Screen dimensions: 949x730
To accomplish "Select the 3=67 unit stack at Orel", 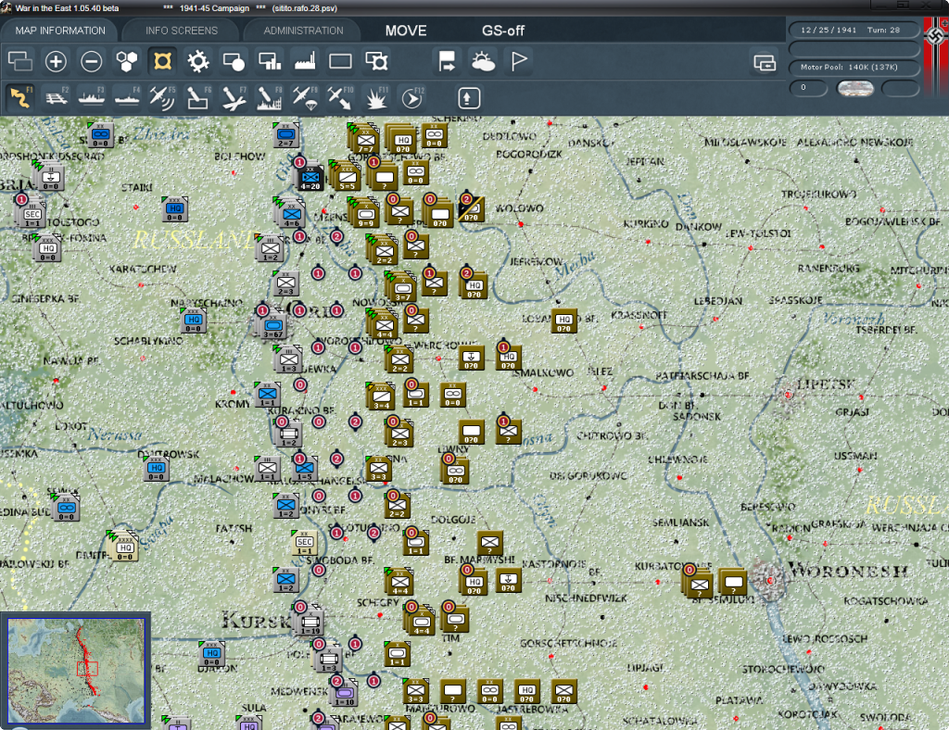I will click(272, 327).
